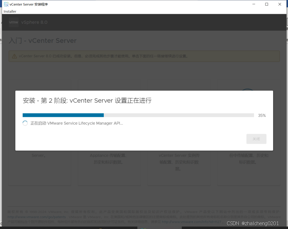This screenshot has width=288, height=229.
Task: Open the Installer menu
Action: [x=10, y=11]
